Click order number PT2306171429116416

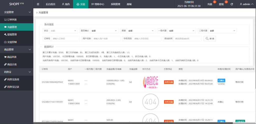[x=52, y=122]
